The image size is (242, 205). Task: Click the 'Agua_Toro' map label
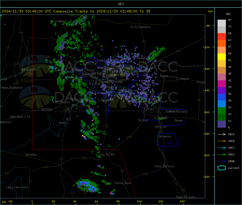click(x=29, y=70)
